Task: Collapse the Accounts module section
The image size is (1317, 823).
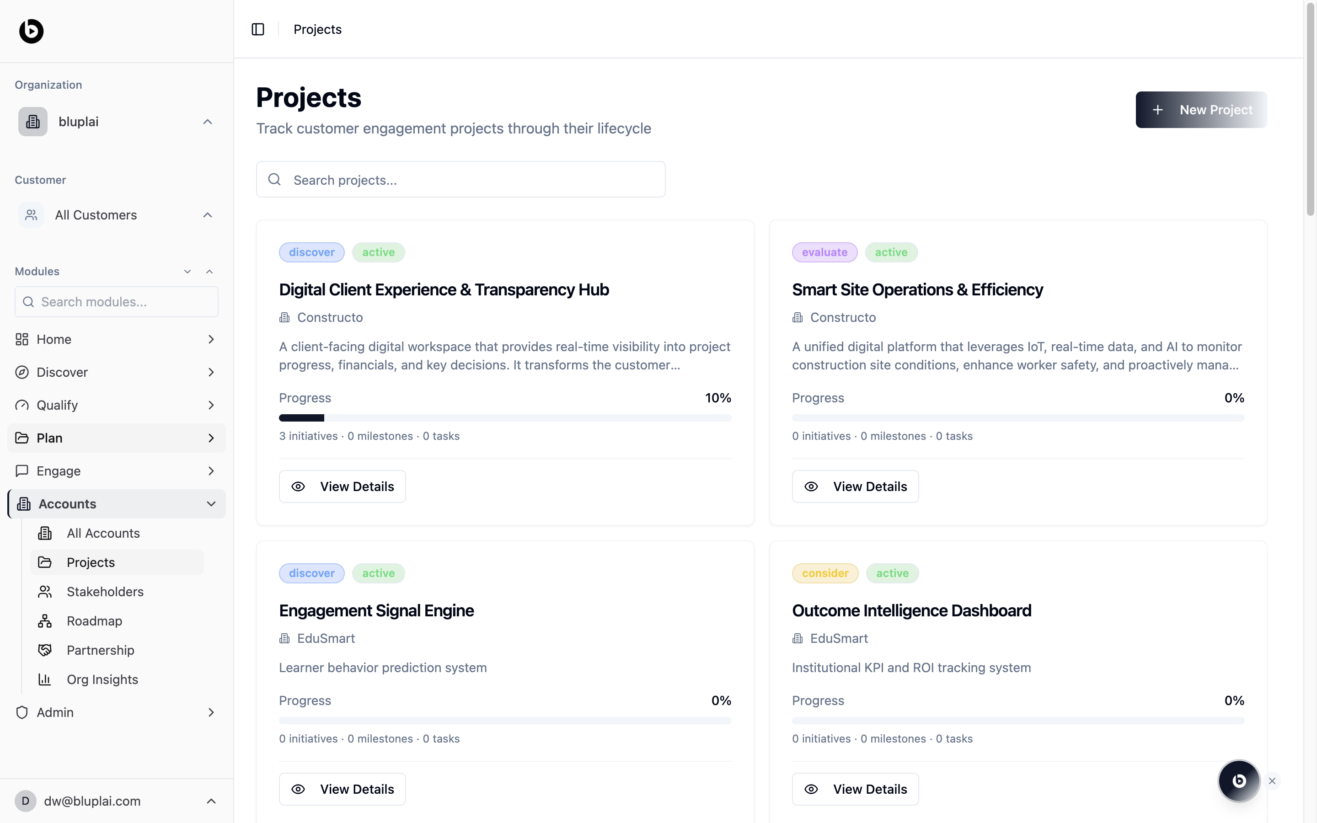Action: click(211, 504)
